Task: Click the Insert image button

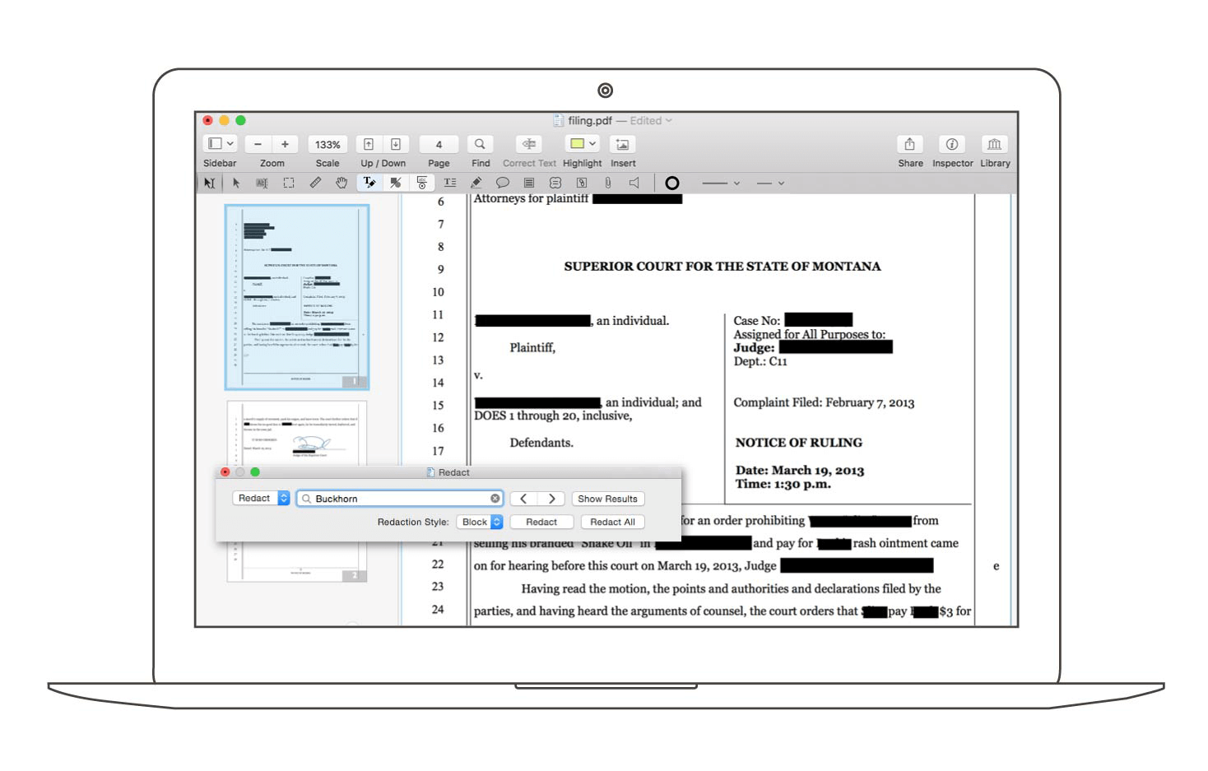Action: pos(622,144)
